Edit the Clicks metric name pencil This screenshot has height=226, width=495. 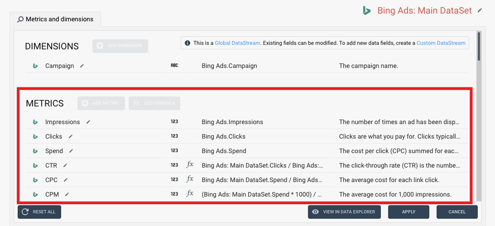click(70, 136)
